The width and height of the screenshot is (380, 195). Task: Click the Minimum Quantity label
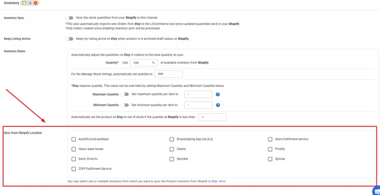point(106,105)
